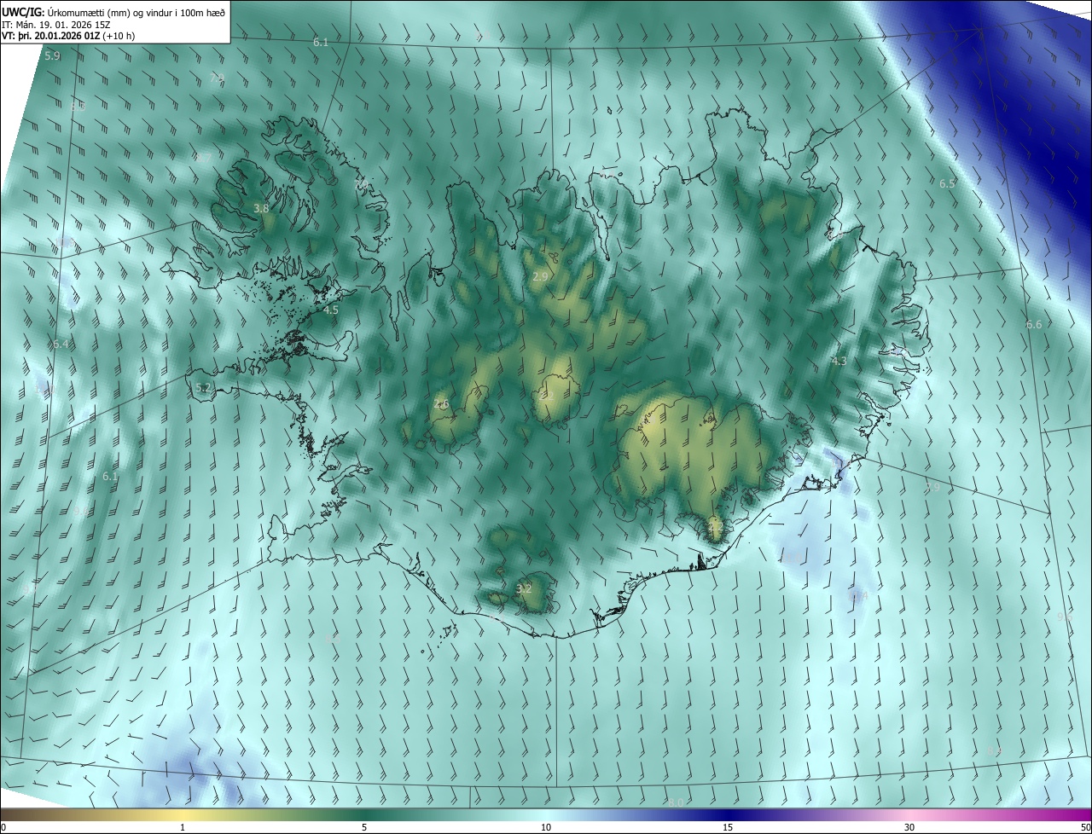Viewport: 1092px width, 834px height.
Task: Click the 4.3 value label in east Iceland
Action: [x=839, y=362]
